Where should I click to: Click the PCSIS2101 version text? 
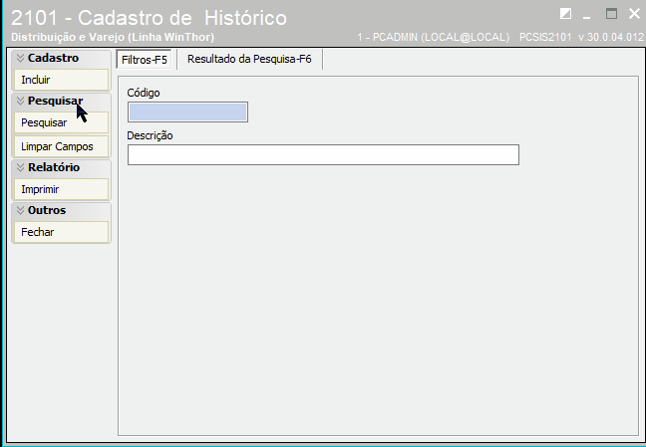click(x=581, y=37)
